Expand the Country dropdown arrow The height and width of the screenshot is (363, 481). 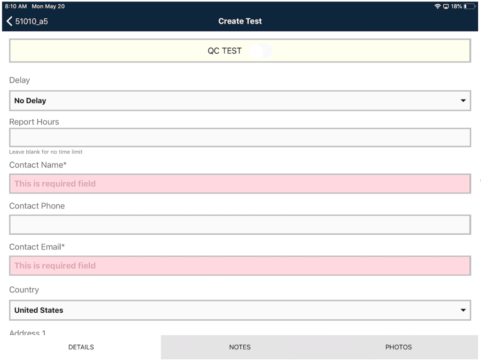pos(463,310)
